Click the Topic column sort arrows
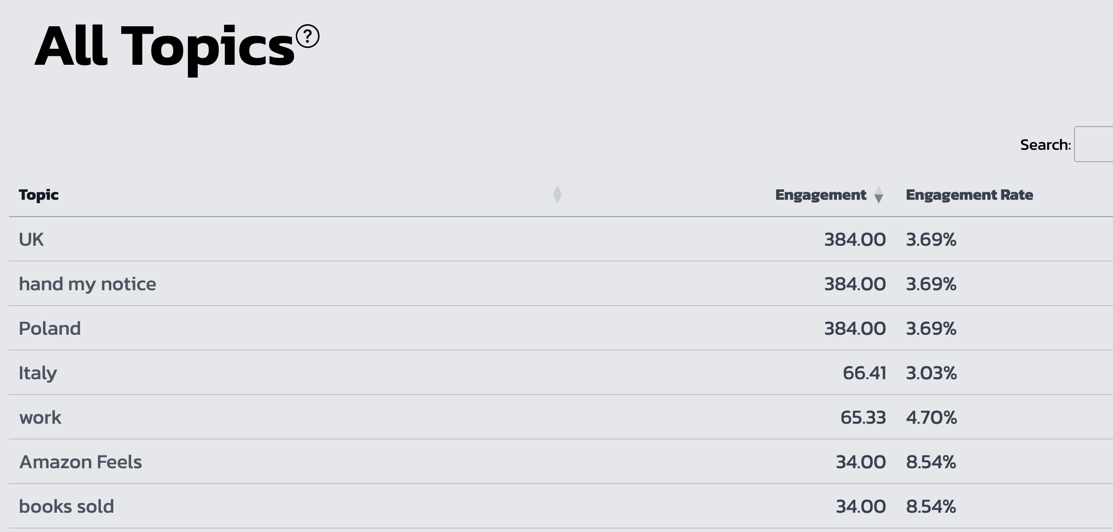 tap(557, 194)
